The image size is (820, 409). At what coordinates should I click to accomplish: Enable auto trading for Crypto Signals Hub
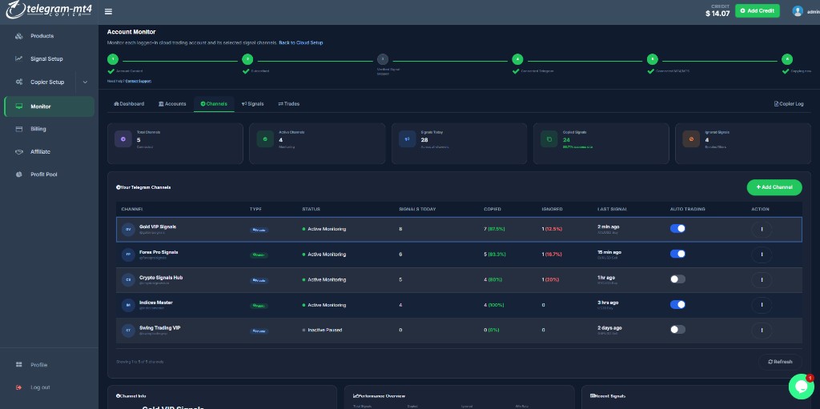[677, 279]
